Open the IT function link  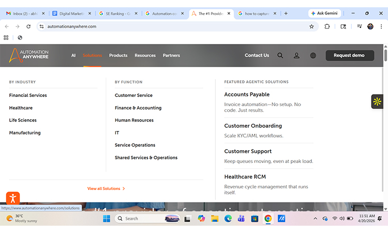(117, 133)
